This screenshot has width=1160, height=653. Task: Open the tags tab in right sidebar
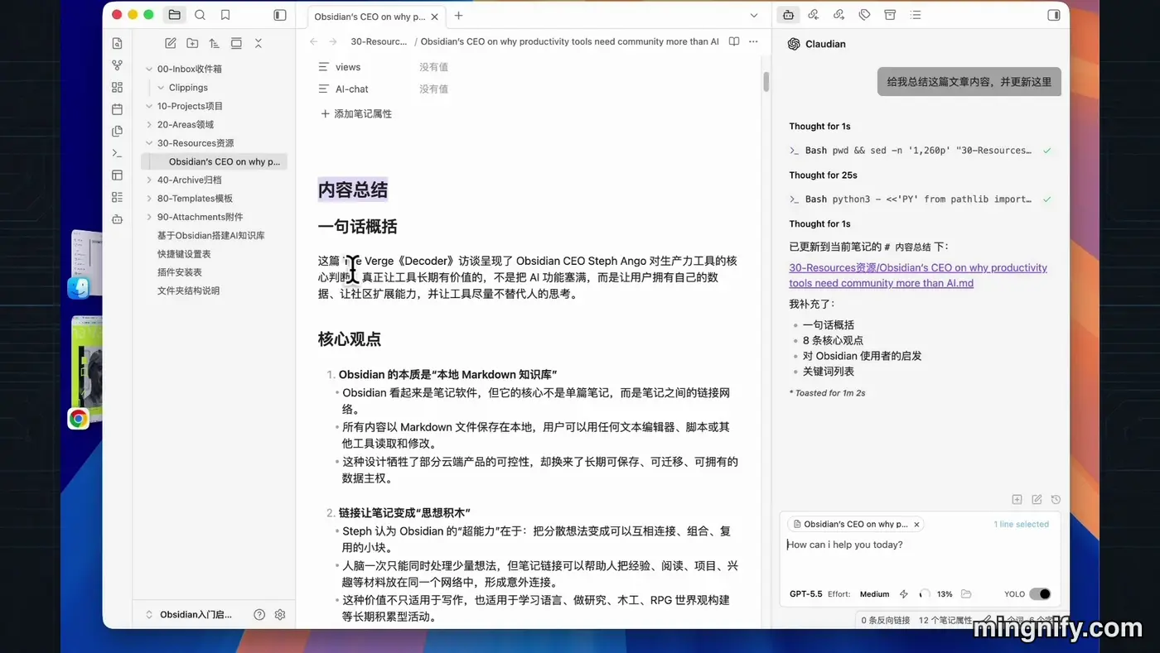tap(864, 15)
